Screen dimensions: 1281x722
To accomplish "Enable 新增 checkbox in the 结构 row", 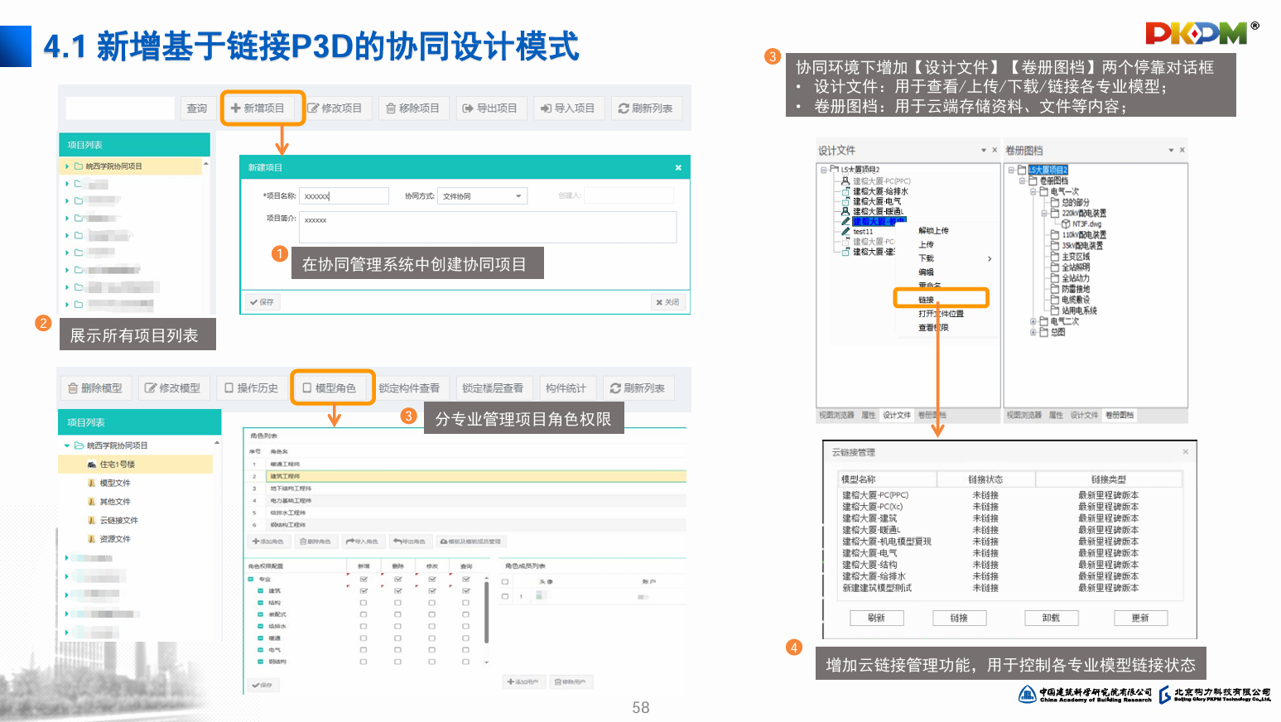I will [x=364, y=603].
